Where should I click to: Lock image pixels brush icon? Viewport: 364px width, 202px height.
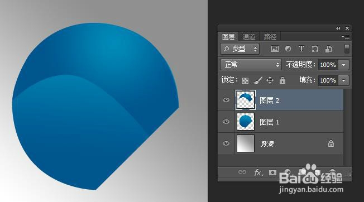pyautogui.click(x=258, y=80)
